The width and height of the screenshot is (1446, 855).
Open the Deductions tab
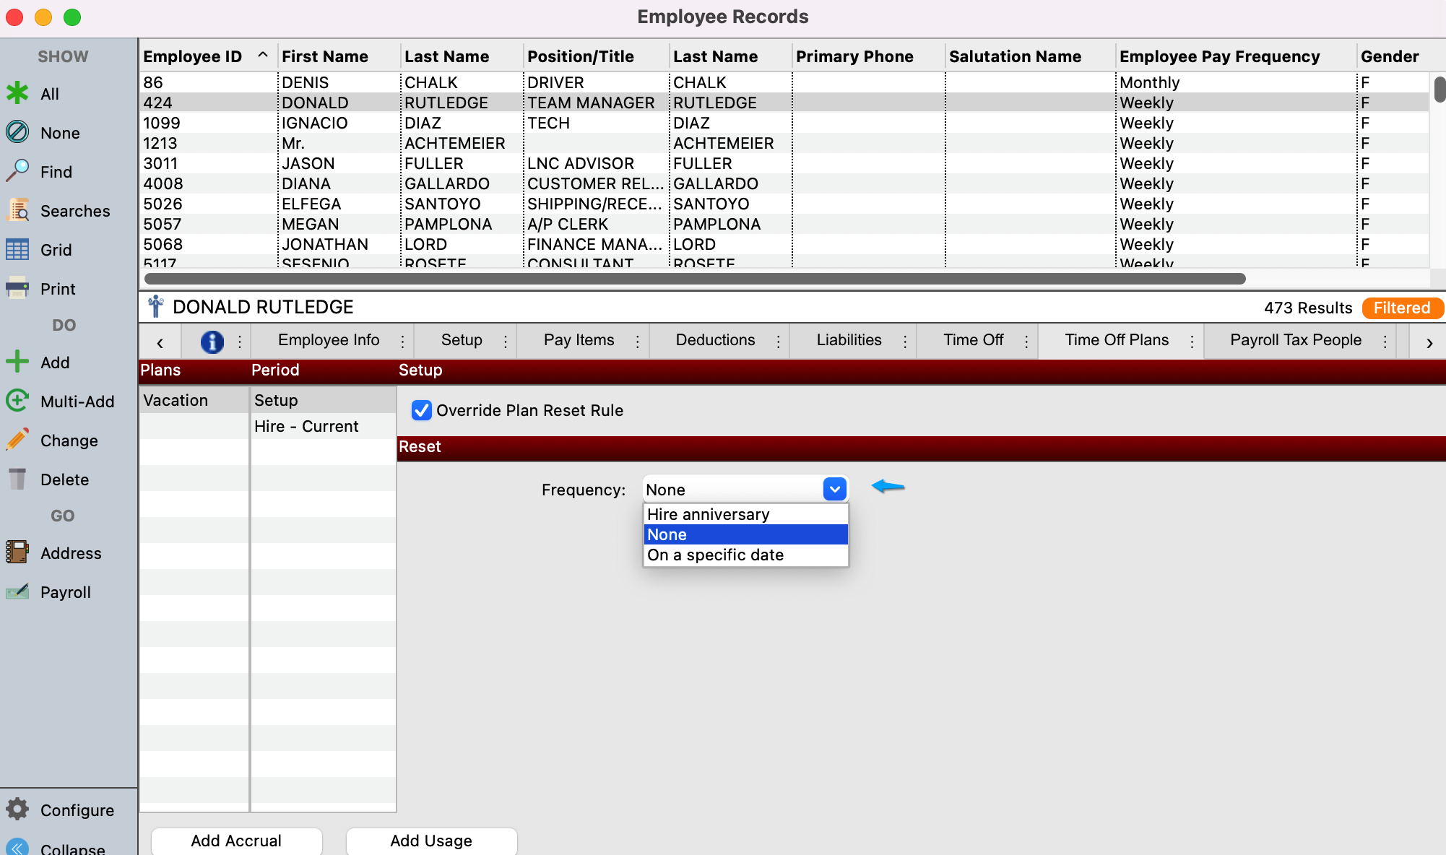(715, 340)
